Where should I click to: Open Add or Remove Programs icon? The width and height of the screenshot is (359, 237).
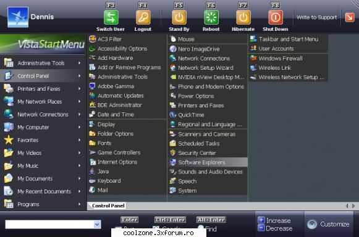[92, 67]
